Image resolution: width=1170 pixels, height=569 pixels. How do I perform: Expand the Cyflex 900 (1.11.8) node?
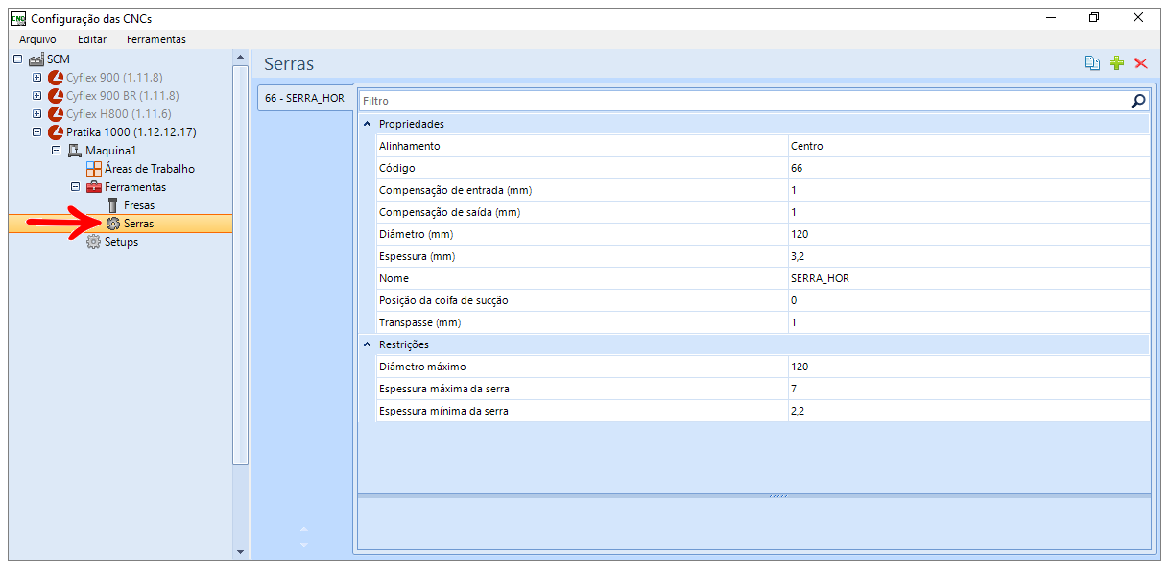36,78
